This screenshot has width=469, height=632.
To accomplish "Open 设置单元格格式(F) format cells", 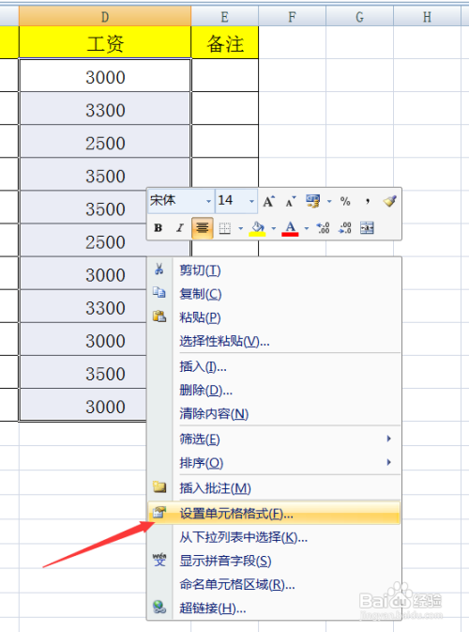I will pyautogui.click(x=274, y=513).
